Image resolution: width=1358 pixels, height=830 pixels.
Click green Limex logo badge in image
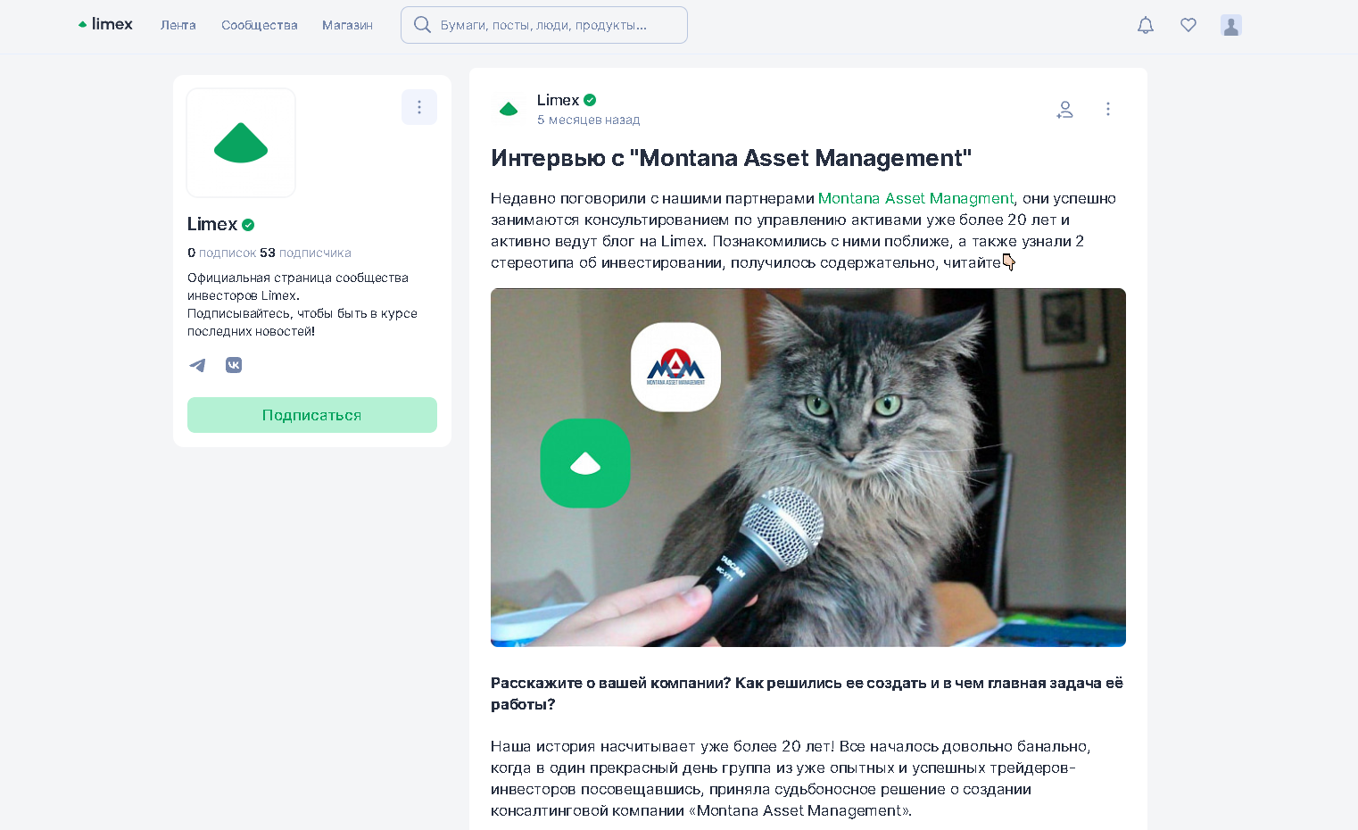coord(585,463)
